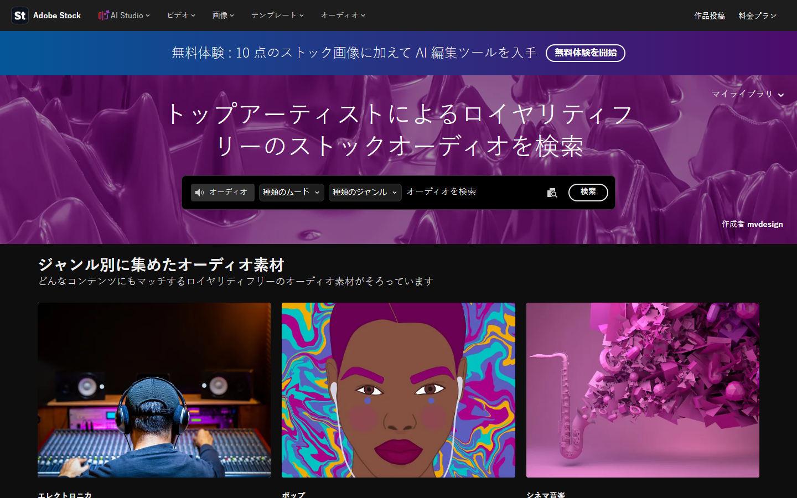The height and width of the screenshot is (498, 797).
Task: Open the 種類のムード dropdown
Action: coord(291,192)
